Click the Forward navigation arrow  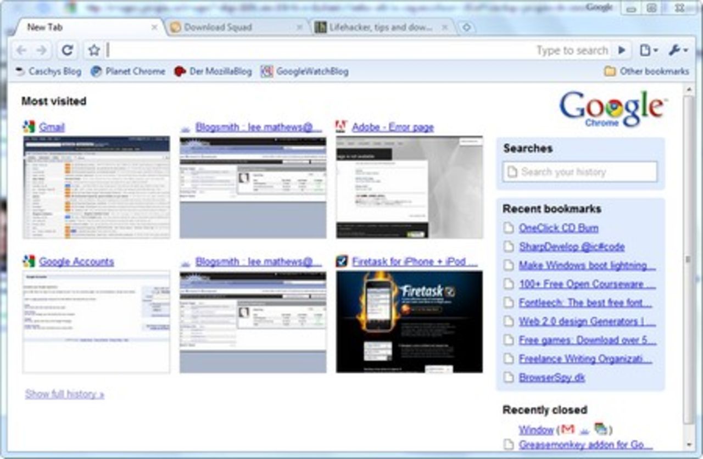click(x=41, y=51)
